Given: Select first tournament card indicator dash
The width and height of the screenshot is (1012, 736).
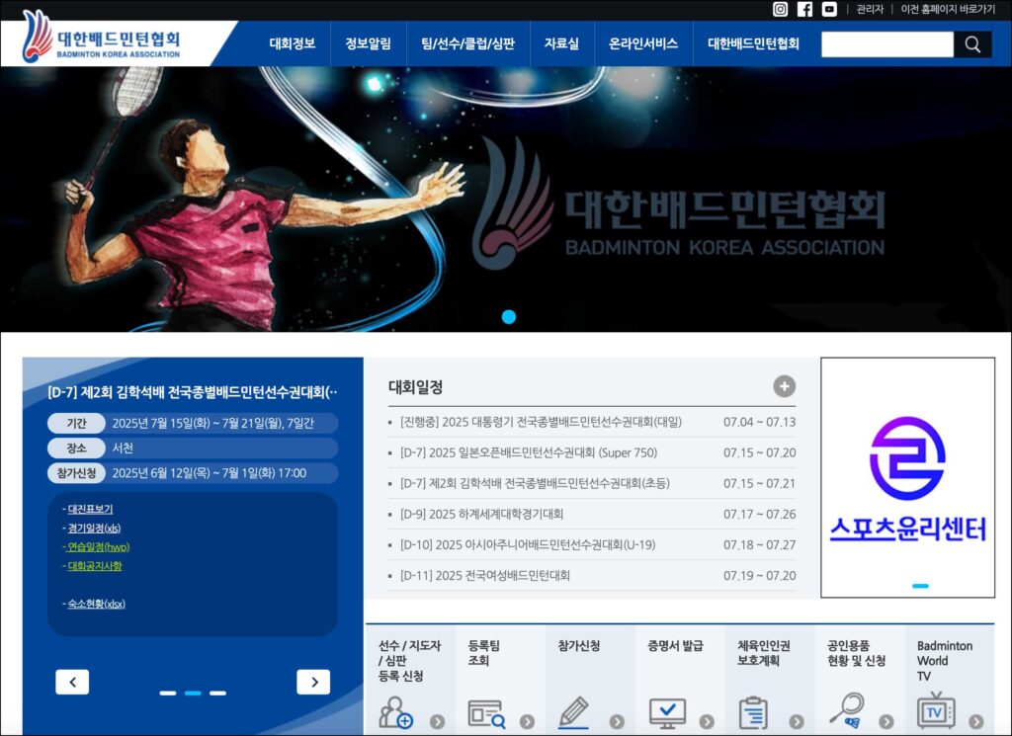Looking at the screenshot, I should (x=168, y=694).
